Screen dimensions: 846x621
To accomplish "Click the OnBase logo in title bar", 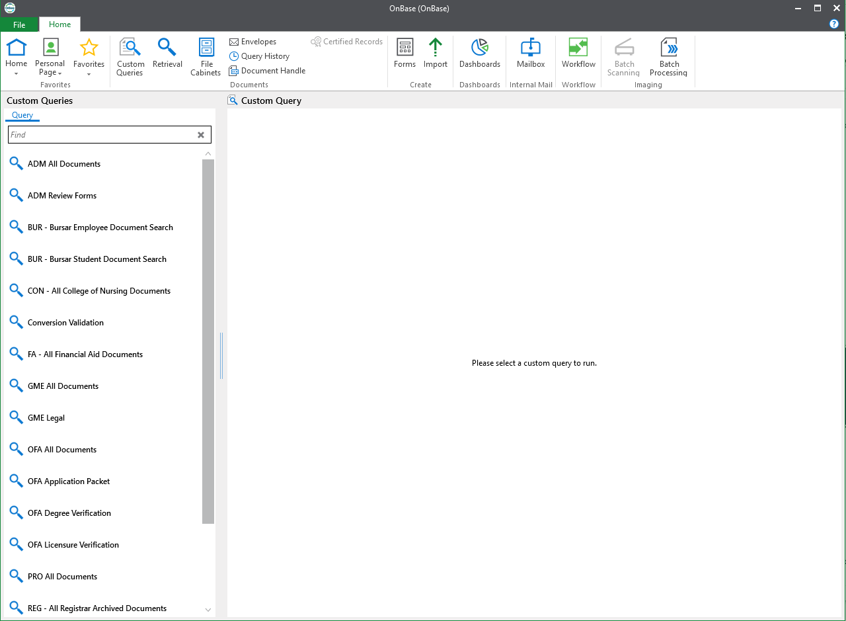I will coord(9,8).
